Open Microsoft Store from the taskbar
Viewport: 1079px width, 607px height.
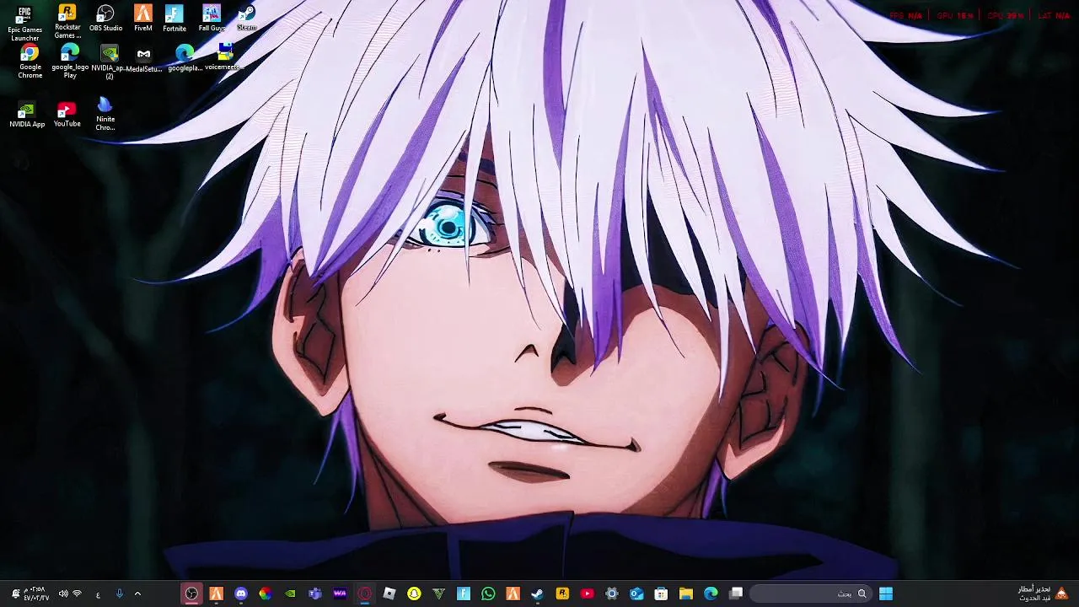(661, 594)
